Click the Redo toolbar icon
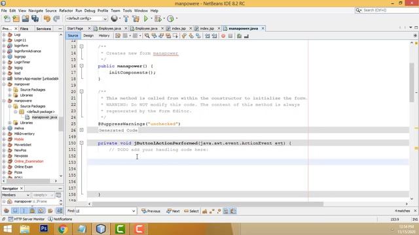 pyautogui.click(x=56, y=19)
